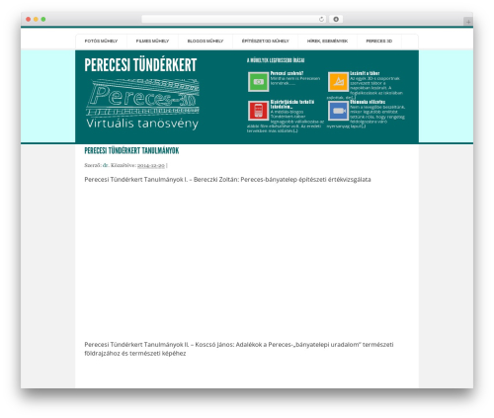494x418 pixels.
Task: Open the post title next to the blue video icon
Action: (x=368, y=102)
